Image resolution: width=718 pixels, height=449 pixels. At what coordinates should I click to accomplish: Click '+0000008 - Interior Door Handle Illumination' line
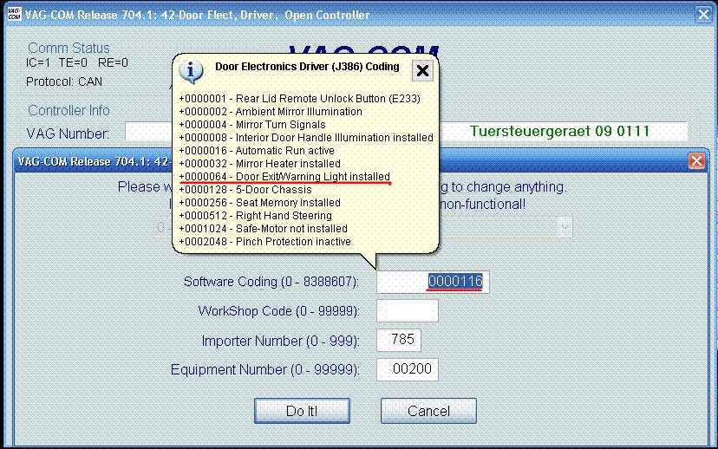[x=306, y=137]
